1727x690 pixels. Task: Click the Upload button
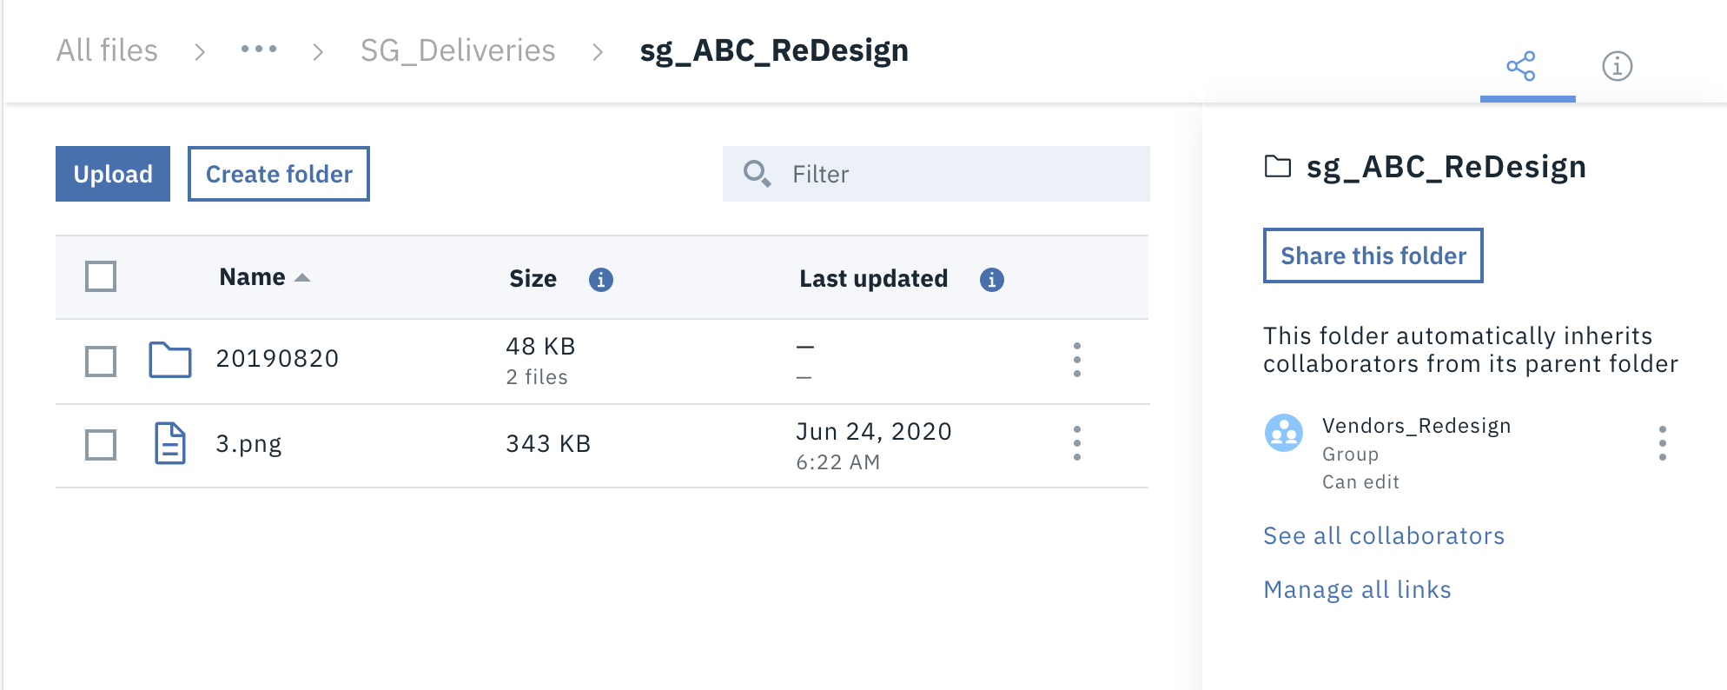(x=113, y=174)
